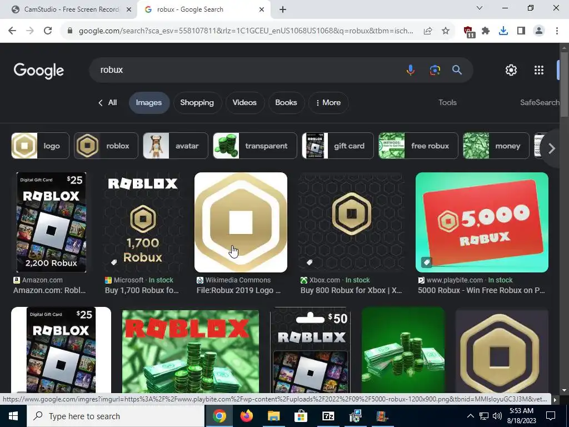
Task: Click the Google Lens camera icon
Action: coord(435,69)
